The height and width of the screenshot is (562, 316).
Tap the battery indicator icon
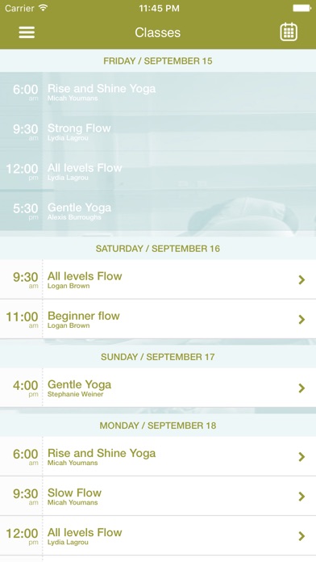(301, 8)
